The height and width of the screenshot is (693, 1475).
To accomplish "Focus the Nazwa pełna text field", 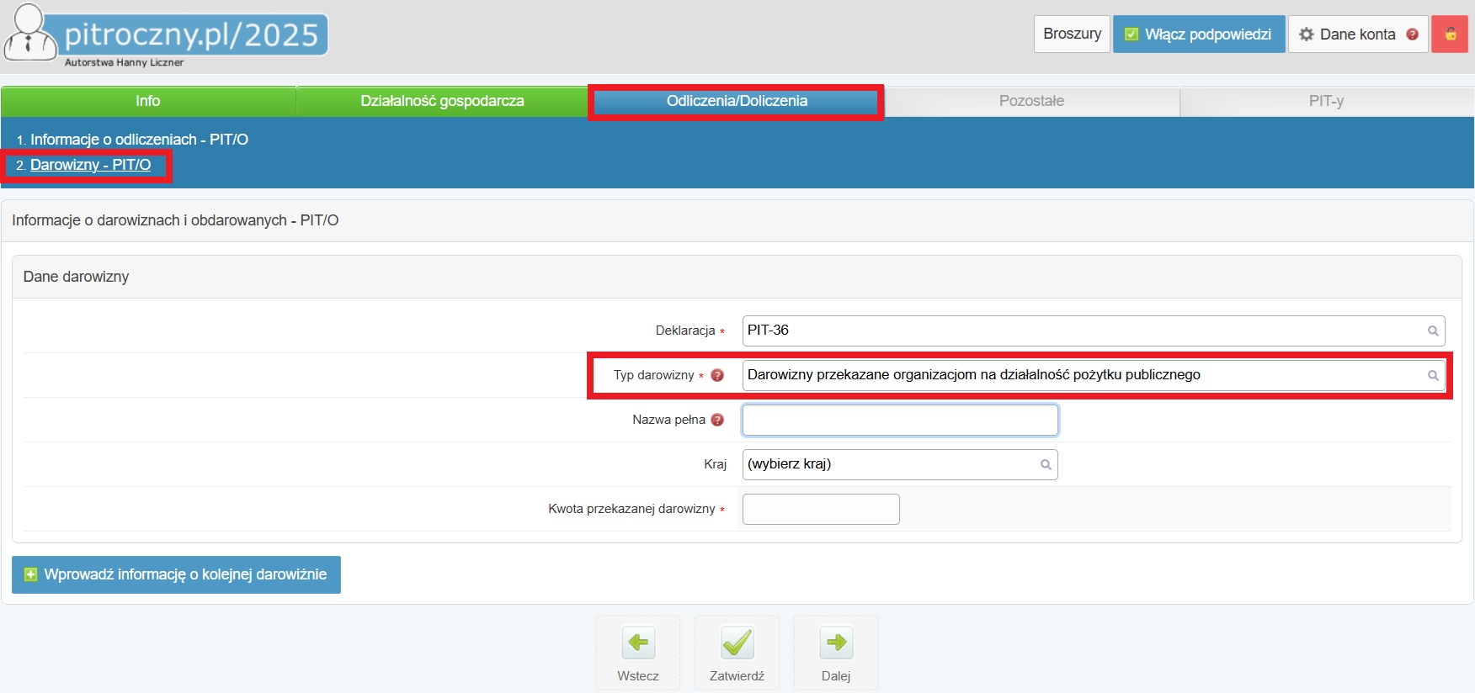I will (x=899, y=420).
